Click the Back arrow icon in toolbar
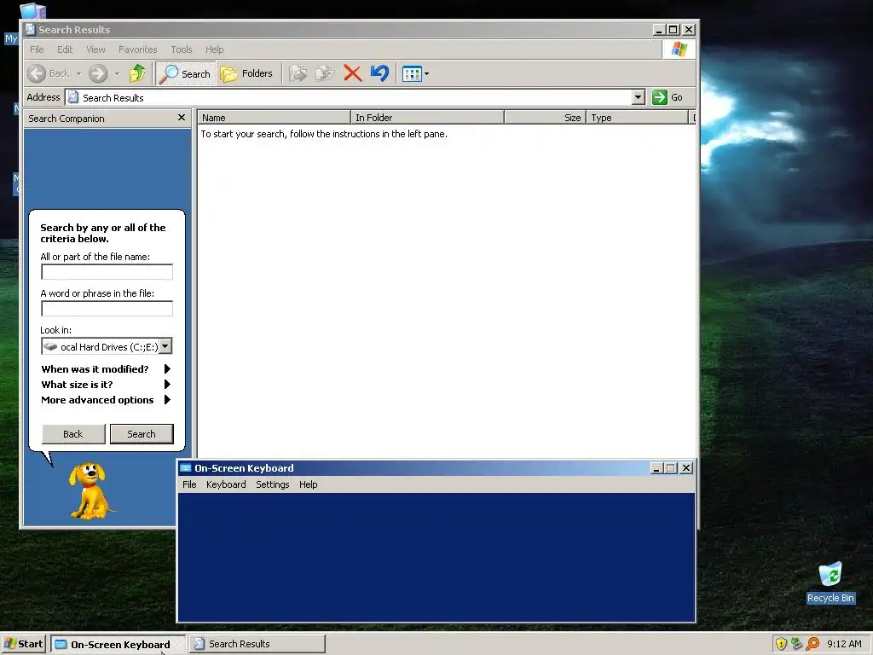The height and width of the screenshot is (655, 873). 37,73
